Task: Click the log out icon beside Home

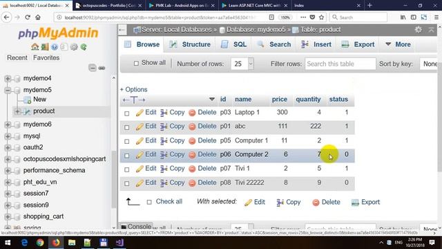Action: point(45,47)
